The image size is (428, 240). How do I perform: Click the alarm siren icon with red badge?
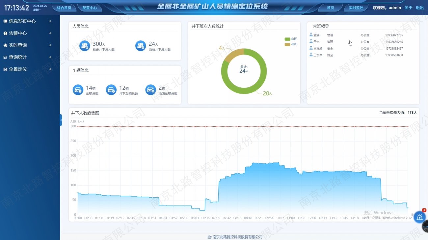click(x=419, y=217)
